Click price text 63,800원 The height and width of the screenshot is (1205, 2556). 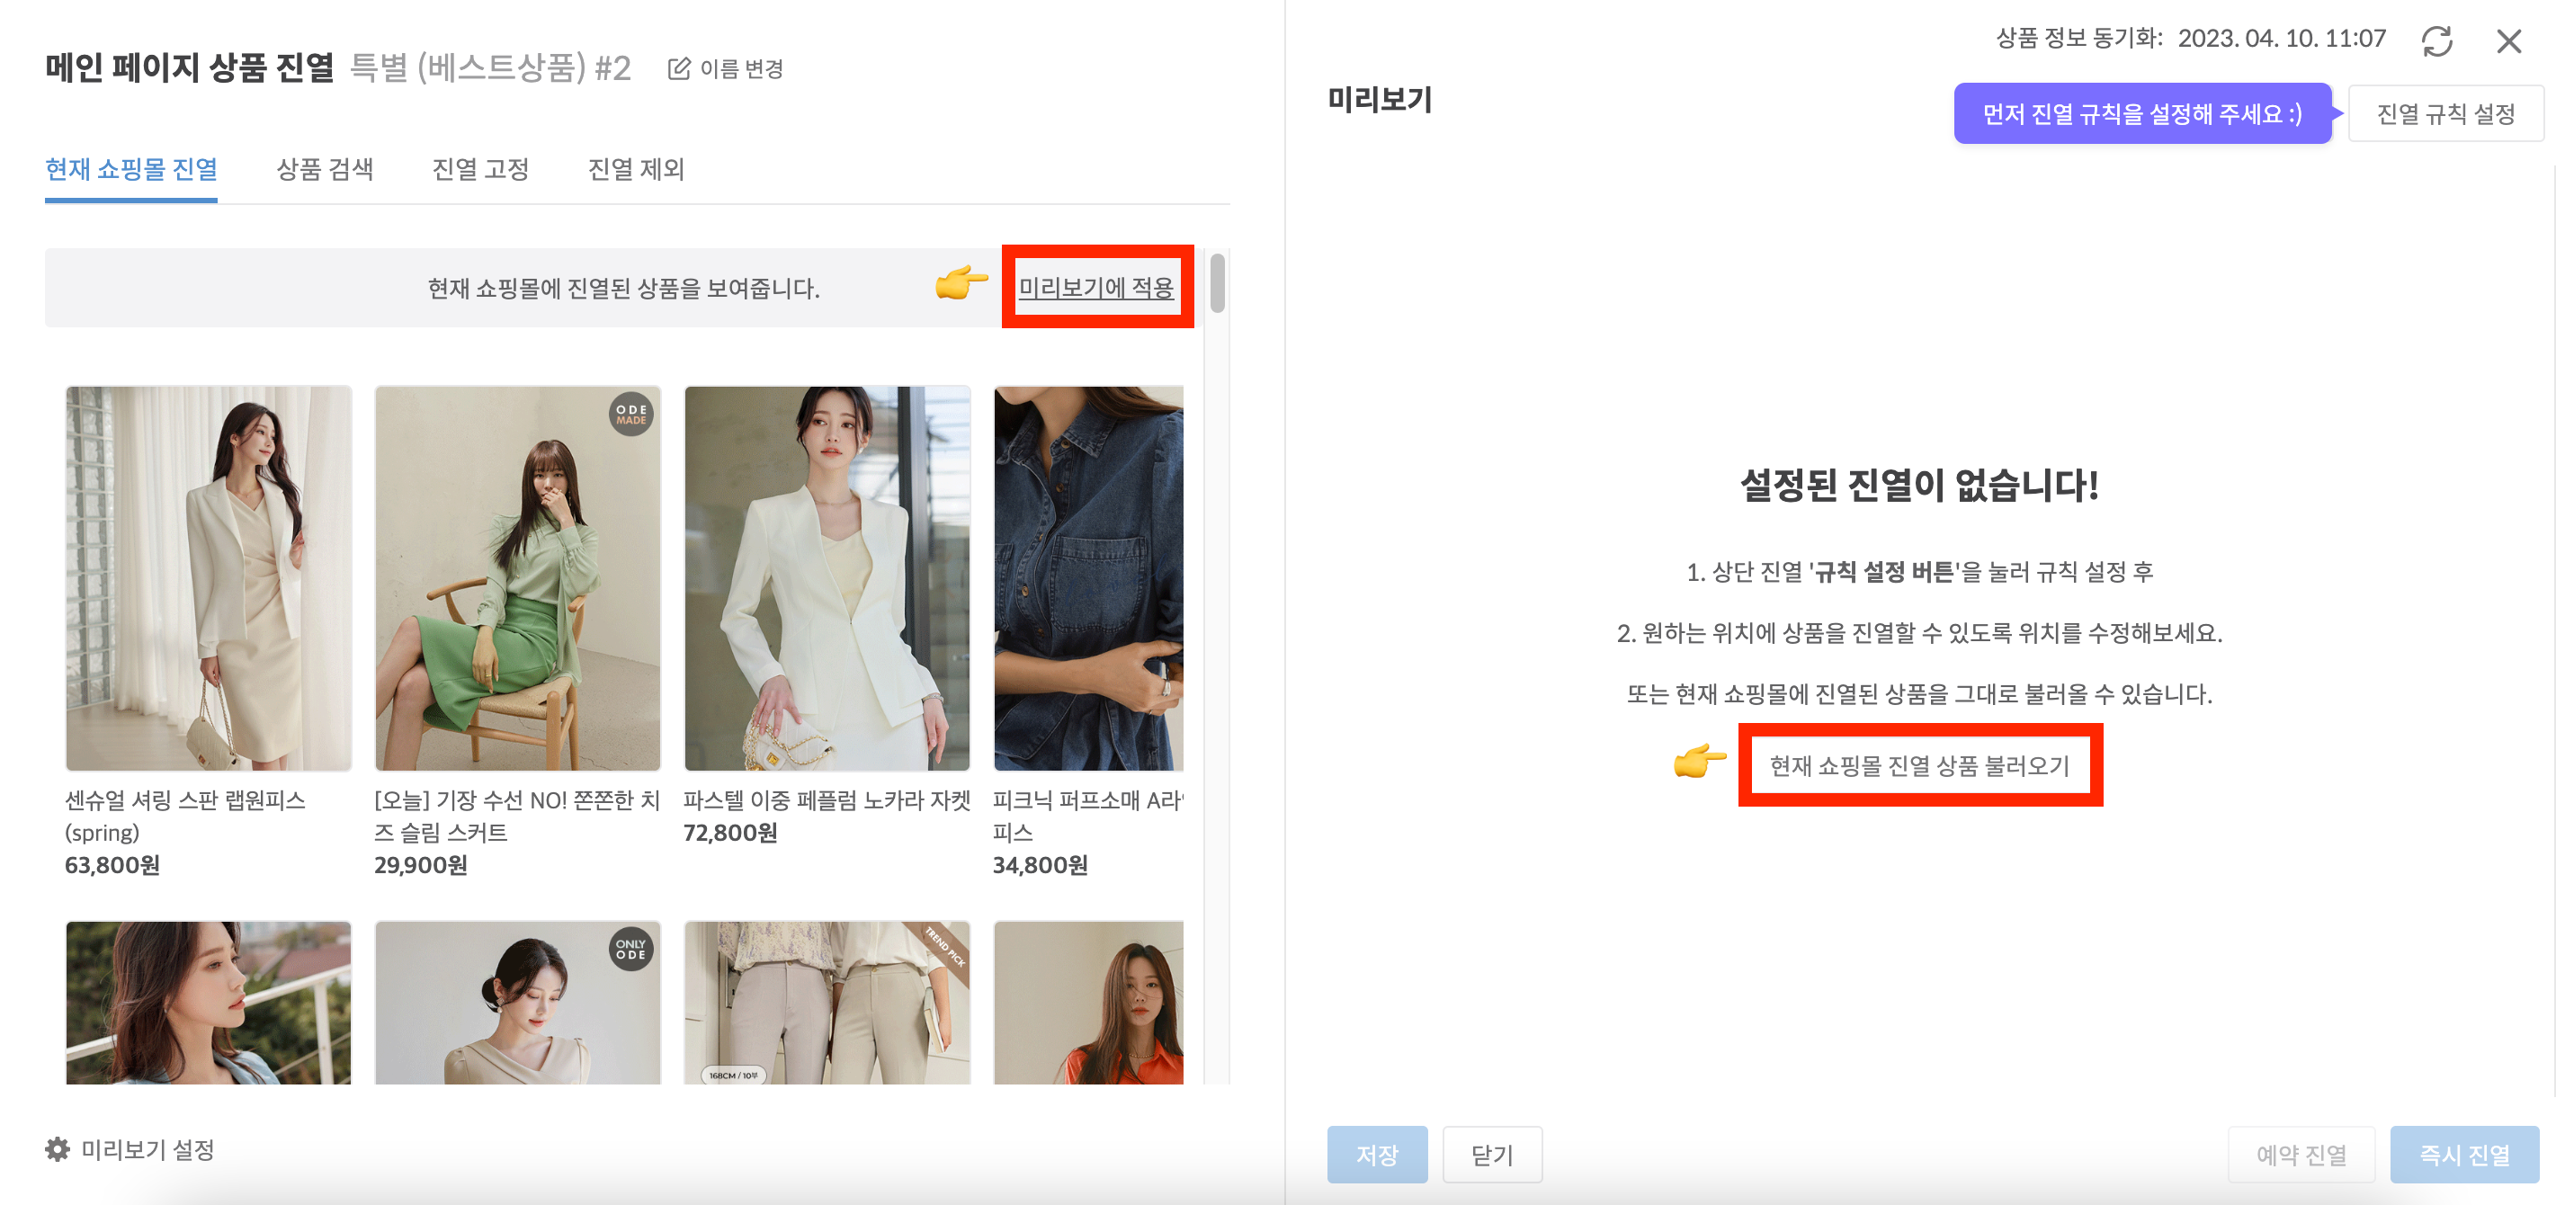(112, 864)
